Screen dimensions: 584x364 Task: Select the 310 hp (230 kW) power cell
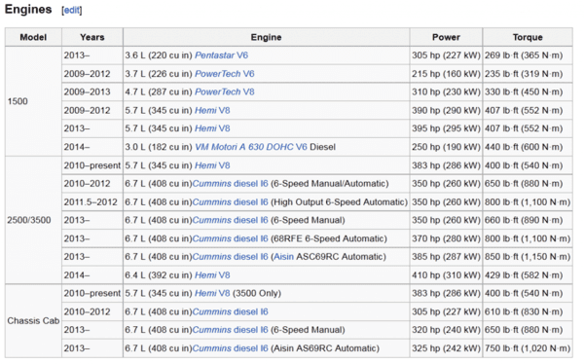coord(446,92)
